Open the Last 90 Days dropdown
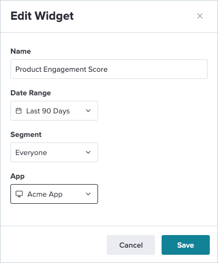218x263 pixels. 54,111
